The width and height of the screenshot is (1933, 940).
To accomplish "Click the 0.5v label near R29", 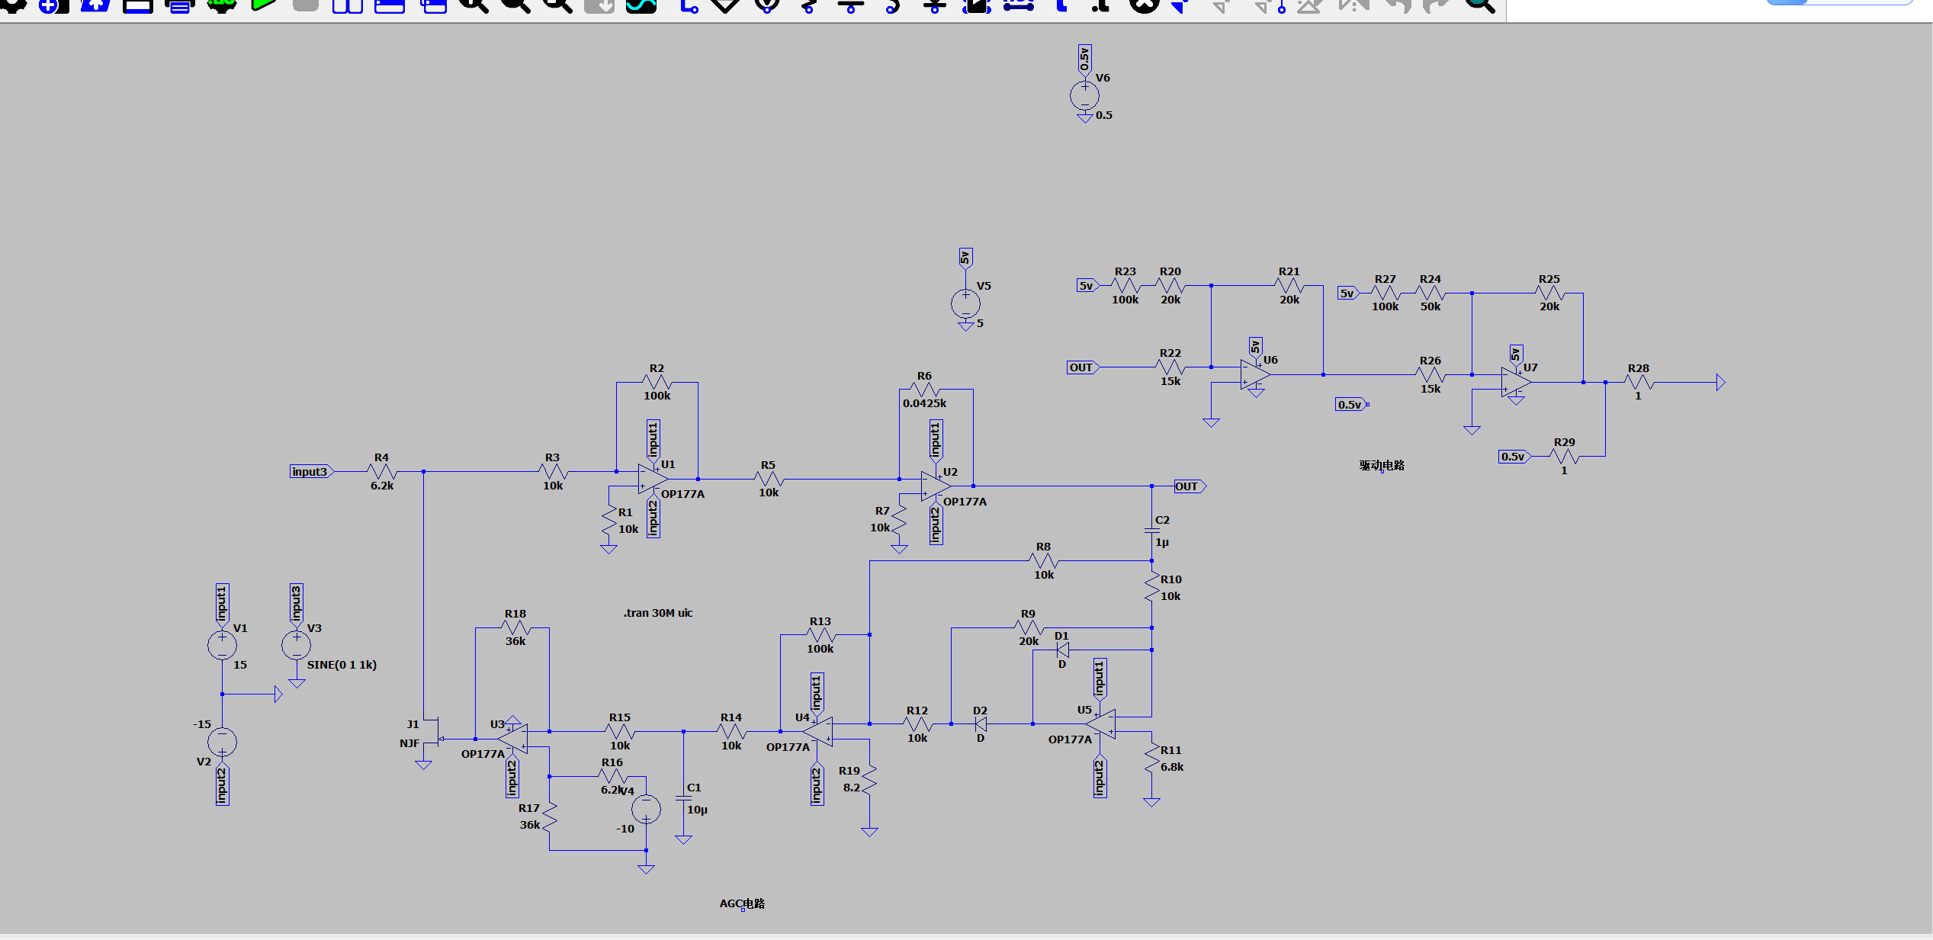I will (x=1514, y=457).
